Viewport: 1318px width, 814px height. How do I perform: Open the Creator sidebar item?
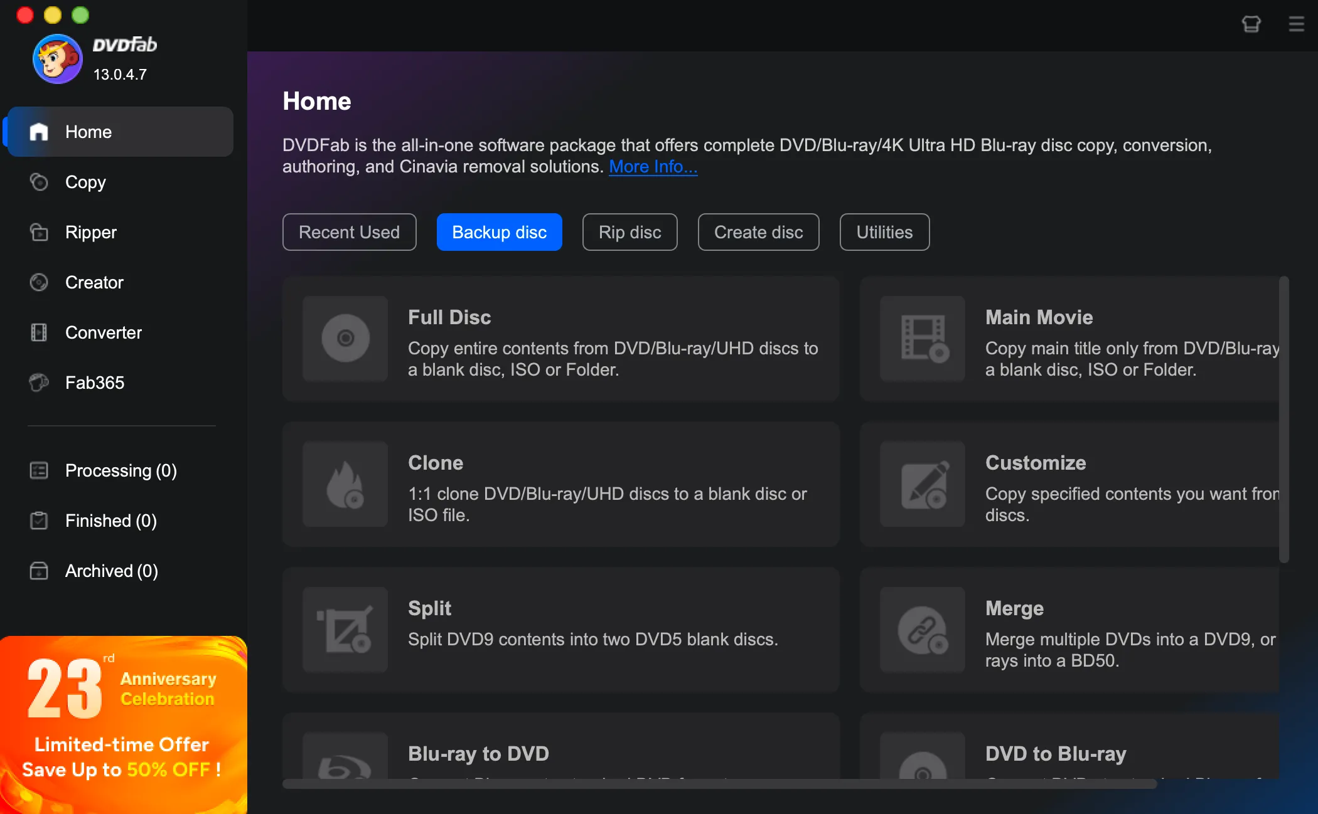click(94, 282)
